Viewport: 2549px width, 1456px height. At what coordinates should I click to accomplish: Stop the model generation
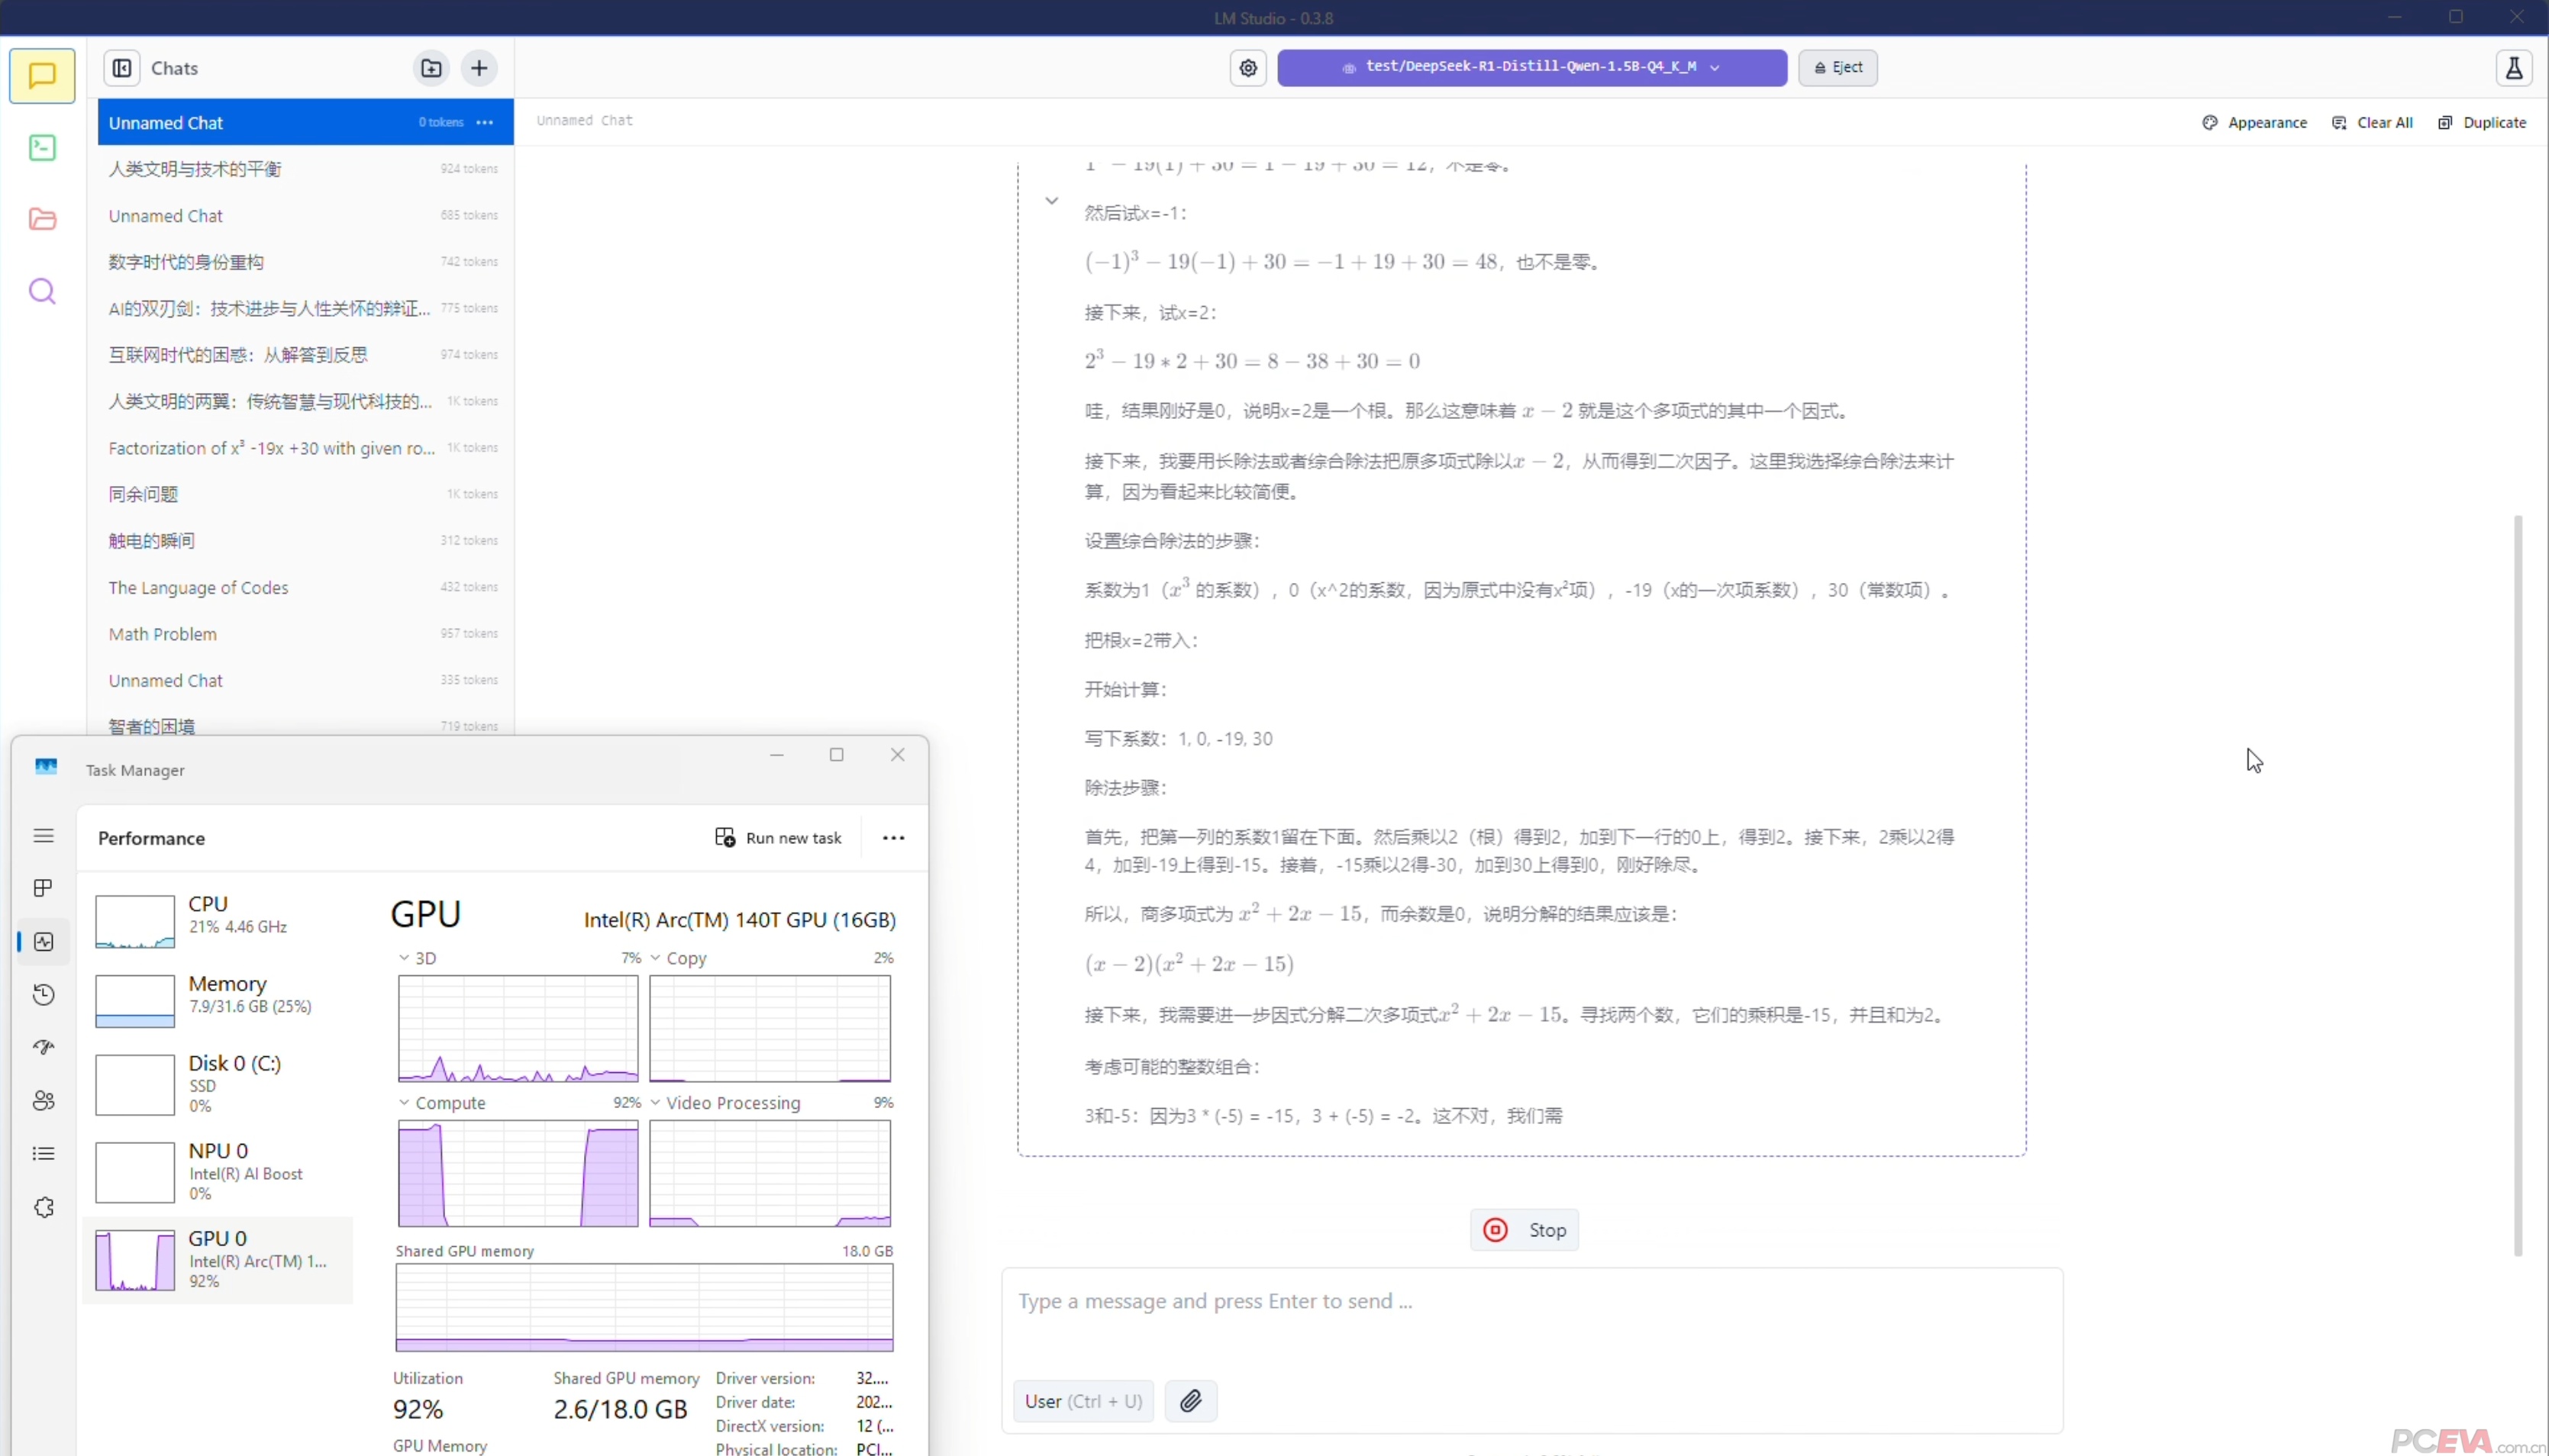tap(1525, 1230)
